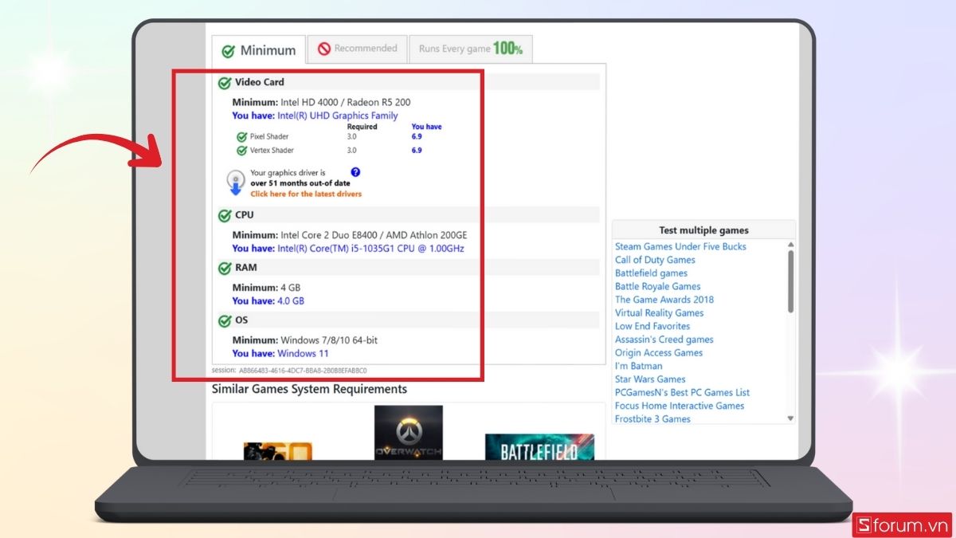Click the driver download arrow icon

pos(235,183)
